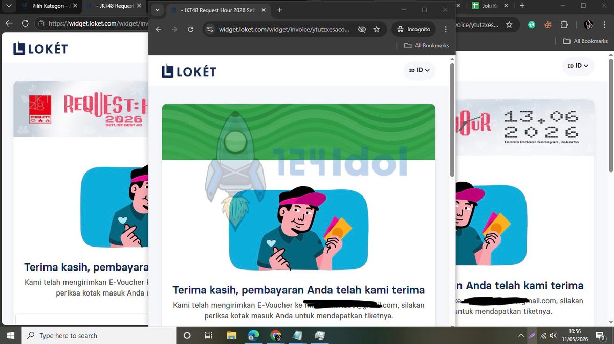
Task: Go back in the Incognito window
Action: click(158, 29)
